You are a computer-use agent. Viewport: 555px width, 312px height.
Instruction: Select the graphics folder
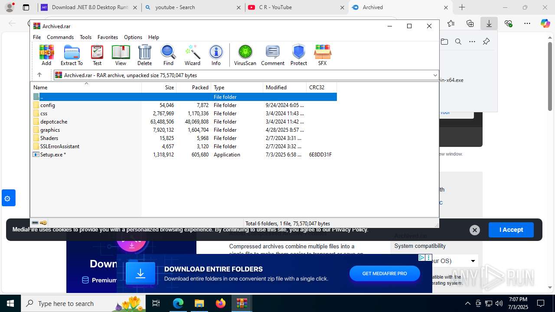tap(184, 130)
